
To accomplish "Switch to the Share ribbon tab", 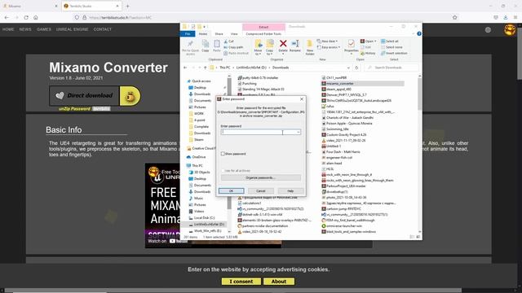I will (x=219, y=33).
